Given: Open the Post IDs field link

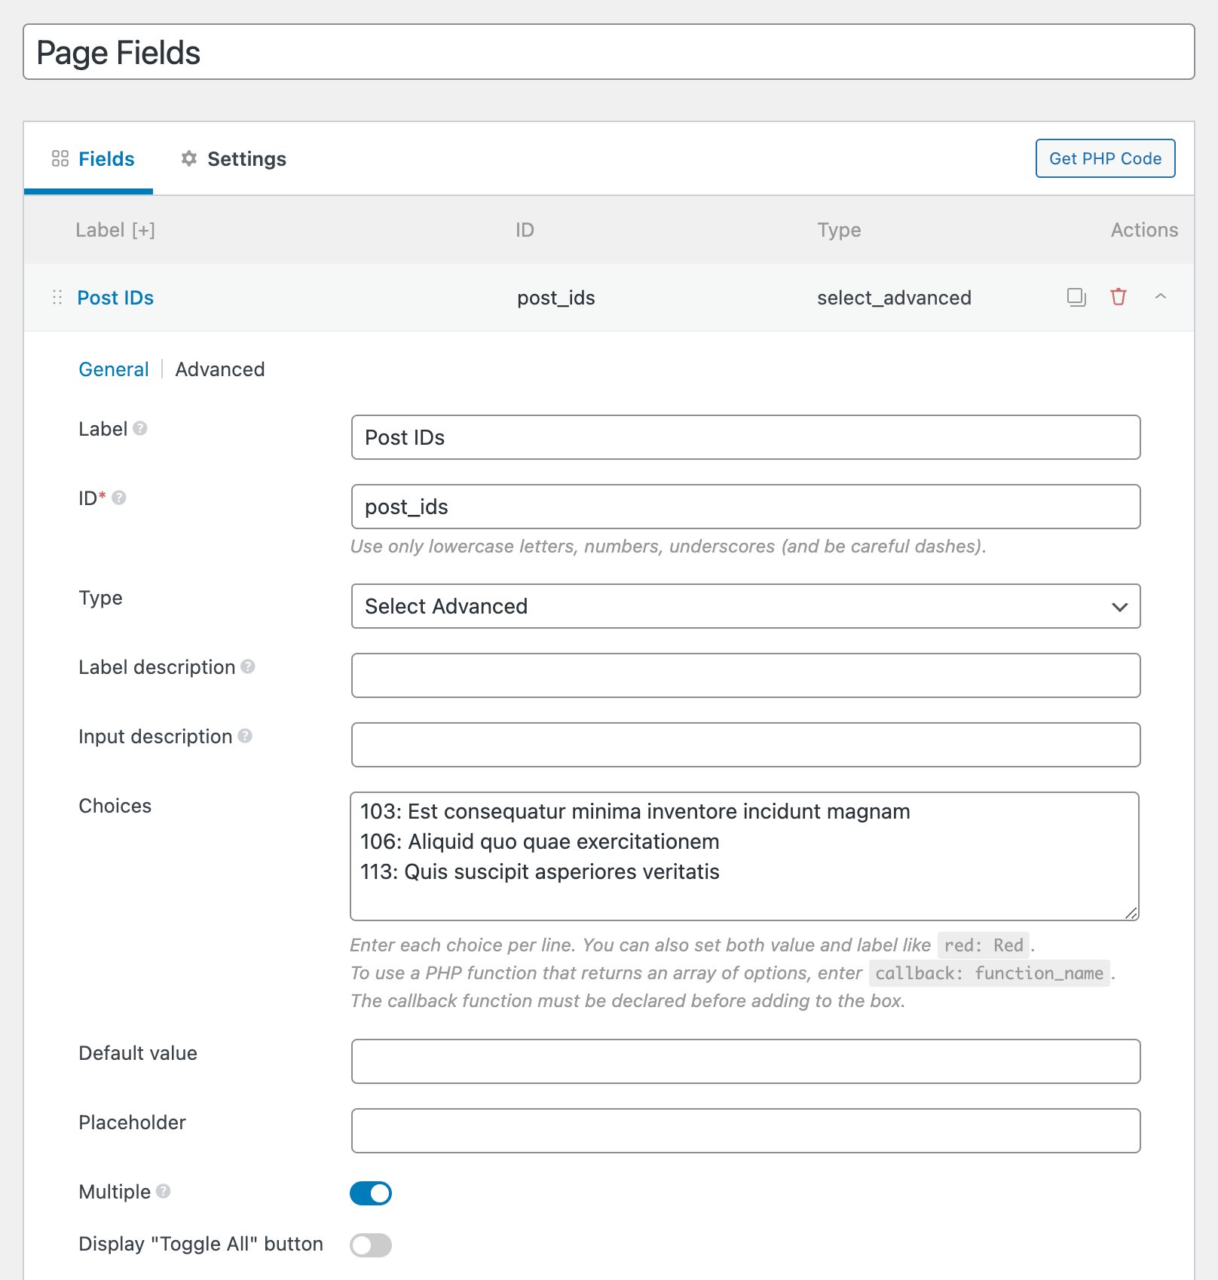Looking at the screenshot, I should point(115,297).
